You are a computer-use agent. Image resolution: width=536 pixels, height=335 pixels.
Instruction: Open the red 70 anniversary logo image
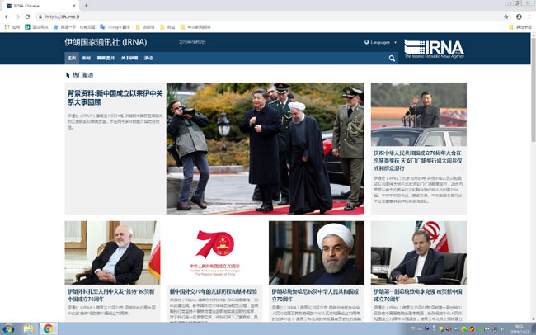(x=214, y=252)
